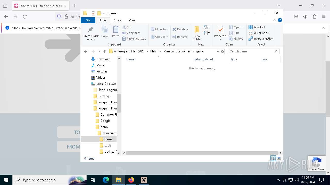Viewport: 330px width, 185px height.
Task: Click Minecraft Launcher in breadcrumb
Action: (x=177, y=51)
